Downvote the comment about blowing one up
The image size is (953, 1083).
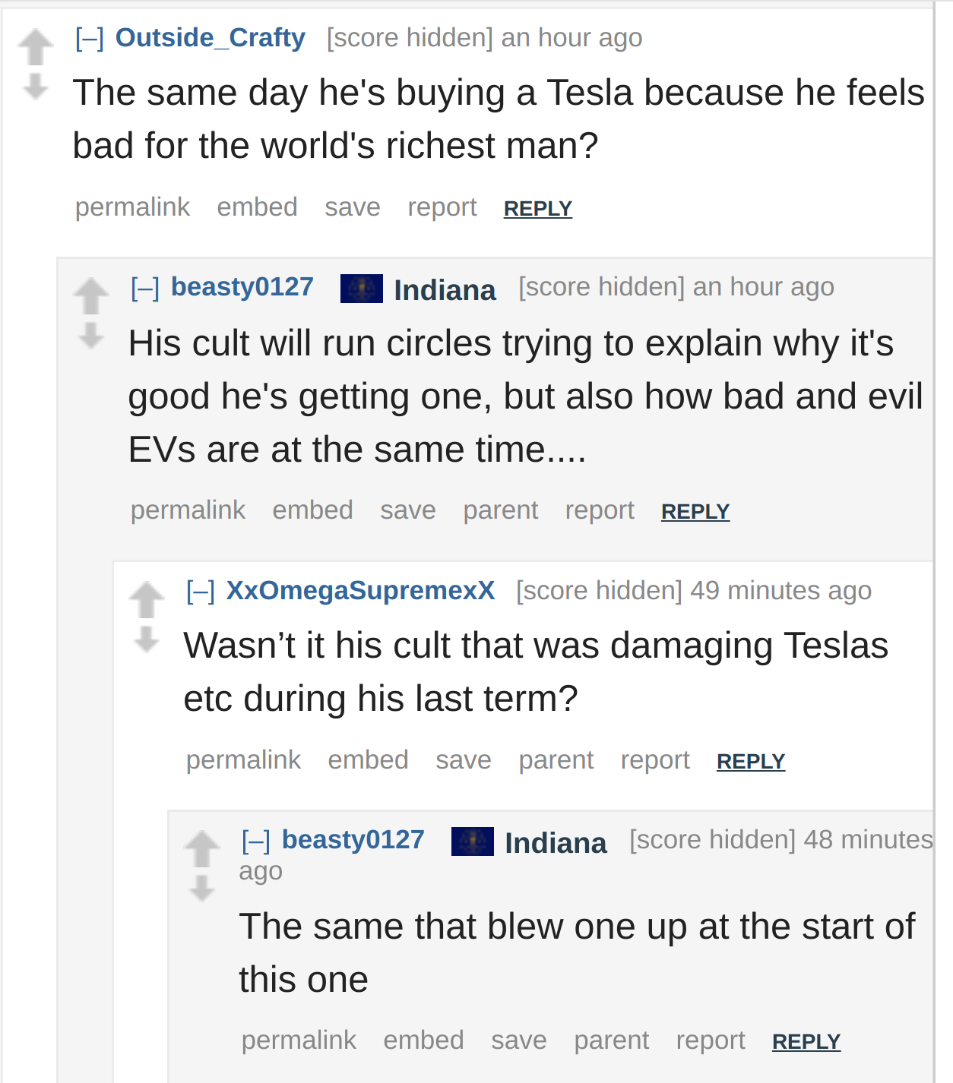[x=202, y=889]
